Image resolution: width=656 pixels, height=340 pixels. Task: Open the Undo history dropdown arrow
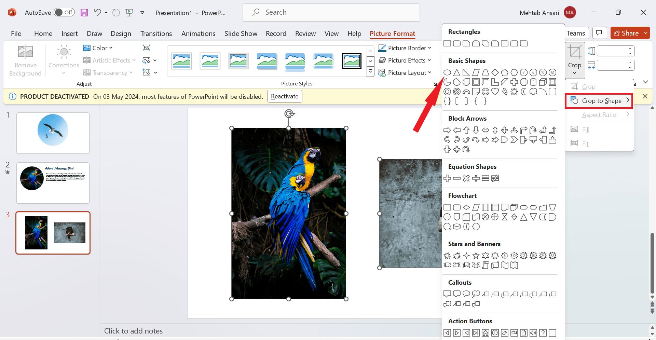coord(106,13)
